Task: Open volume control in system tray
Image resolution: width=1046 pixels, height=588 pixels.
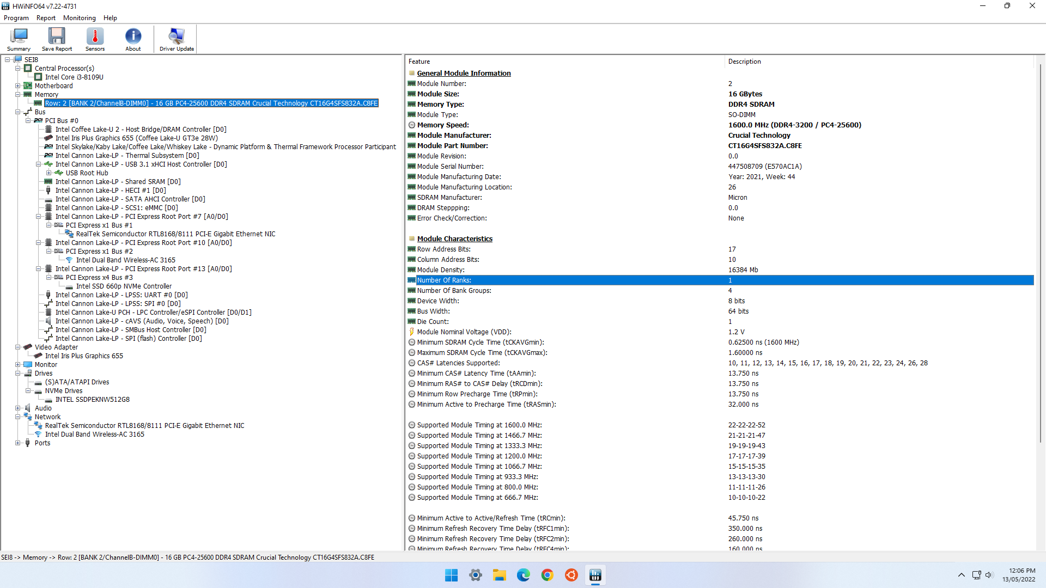Action: click(989, 575)
